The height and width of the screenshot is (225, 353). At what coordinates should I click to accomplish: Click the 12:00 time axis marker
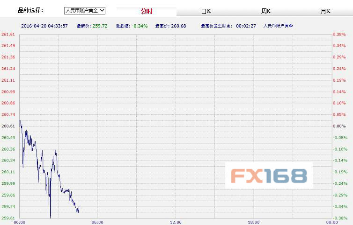[176, 222]
